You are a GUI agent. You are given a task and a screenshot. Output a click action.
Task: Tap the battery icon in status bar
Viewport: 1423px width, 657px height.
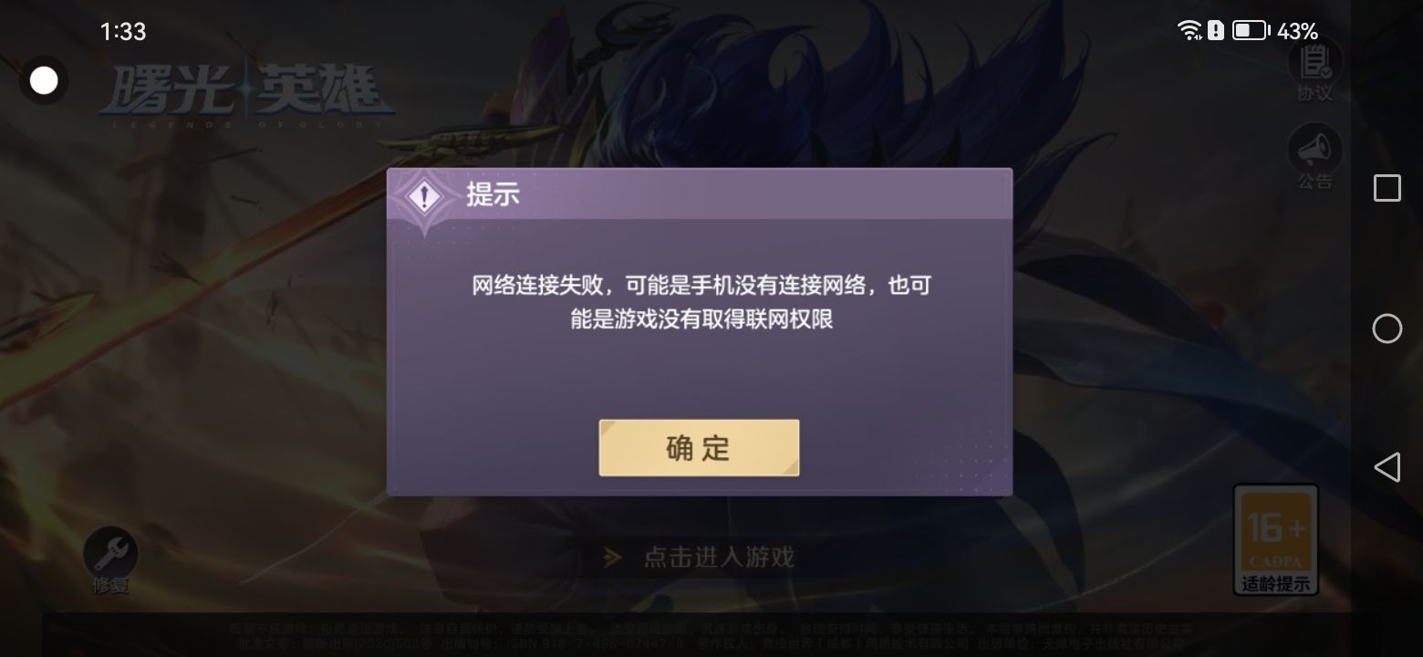[1251, 31]
